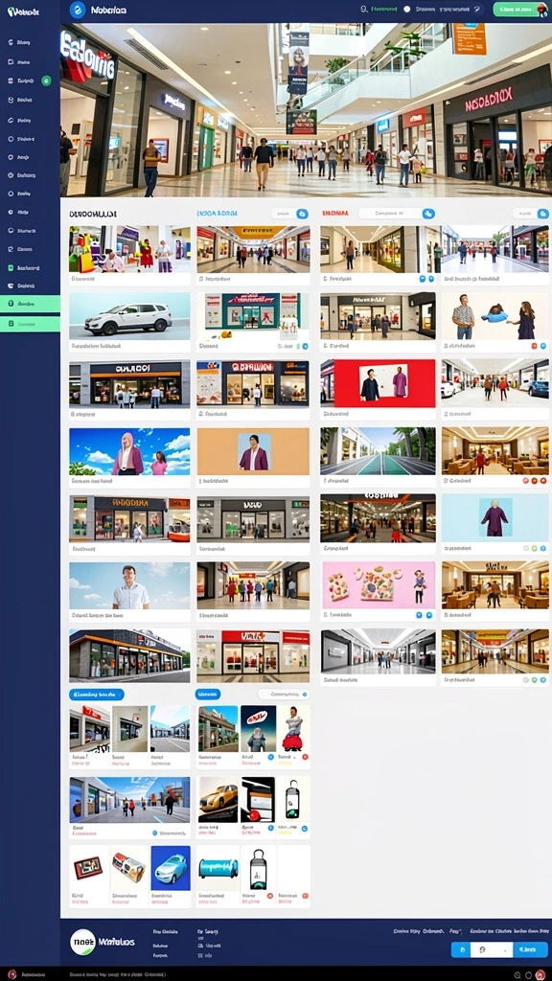
Task: Open the user avatar in the top bar
Action: point(542,10)
